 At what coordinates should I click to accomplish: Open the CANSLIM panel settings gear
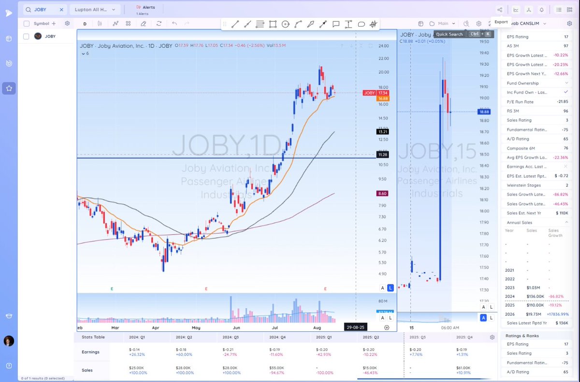569,23
